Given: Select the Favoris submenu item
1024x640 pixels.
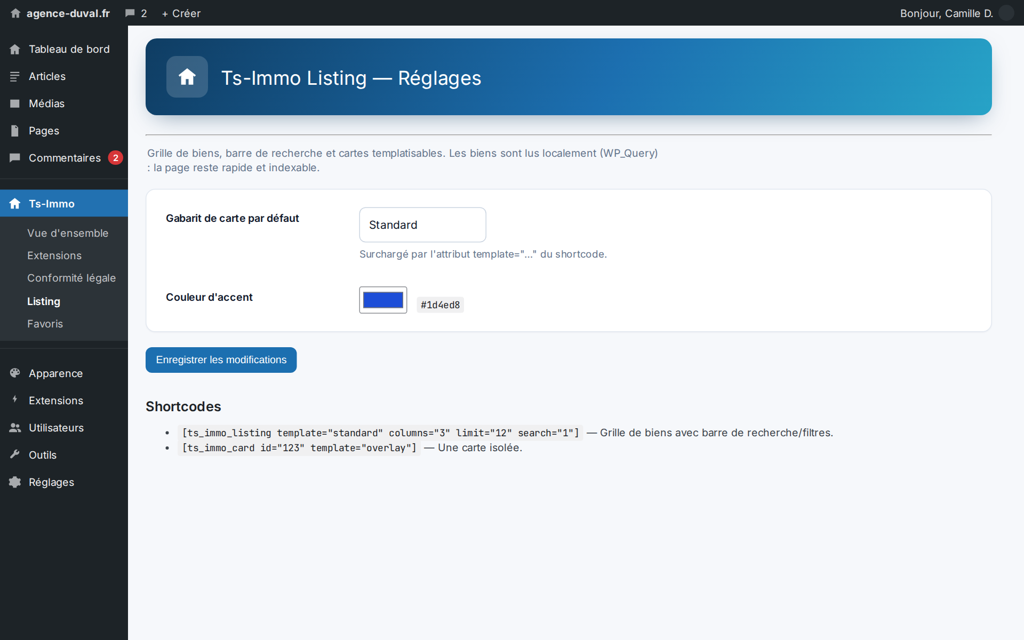Looking at the screenshot, I should [x=45, y=324].
